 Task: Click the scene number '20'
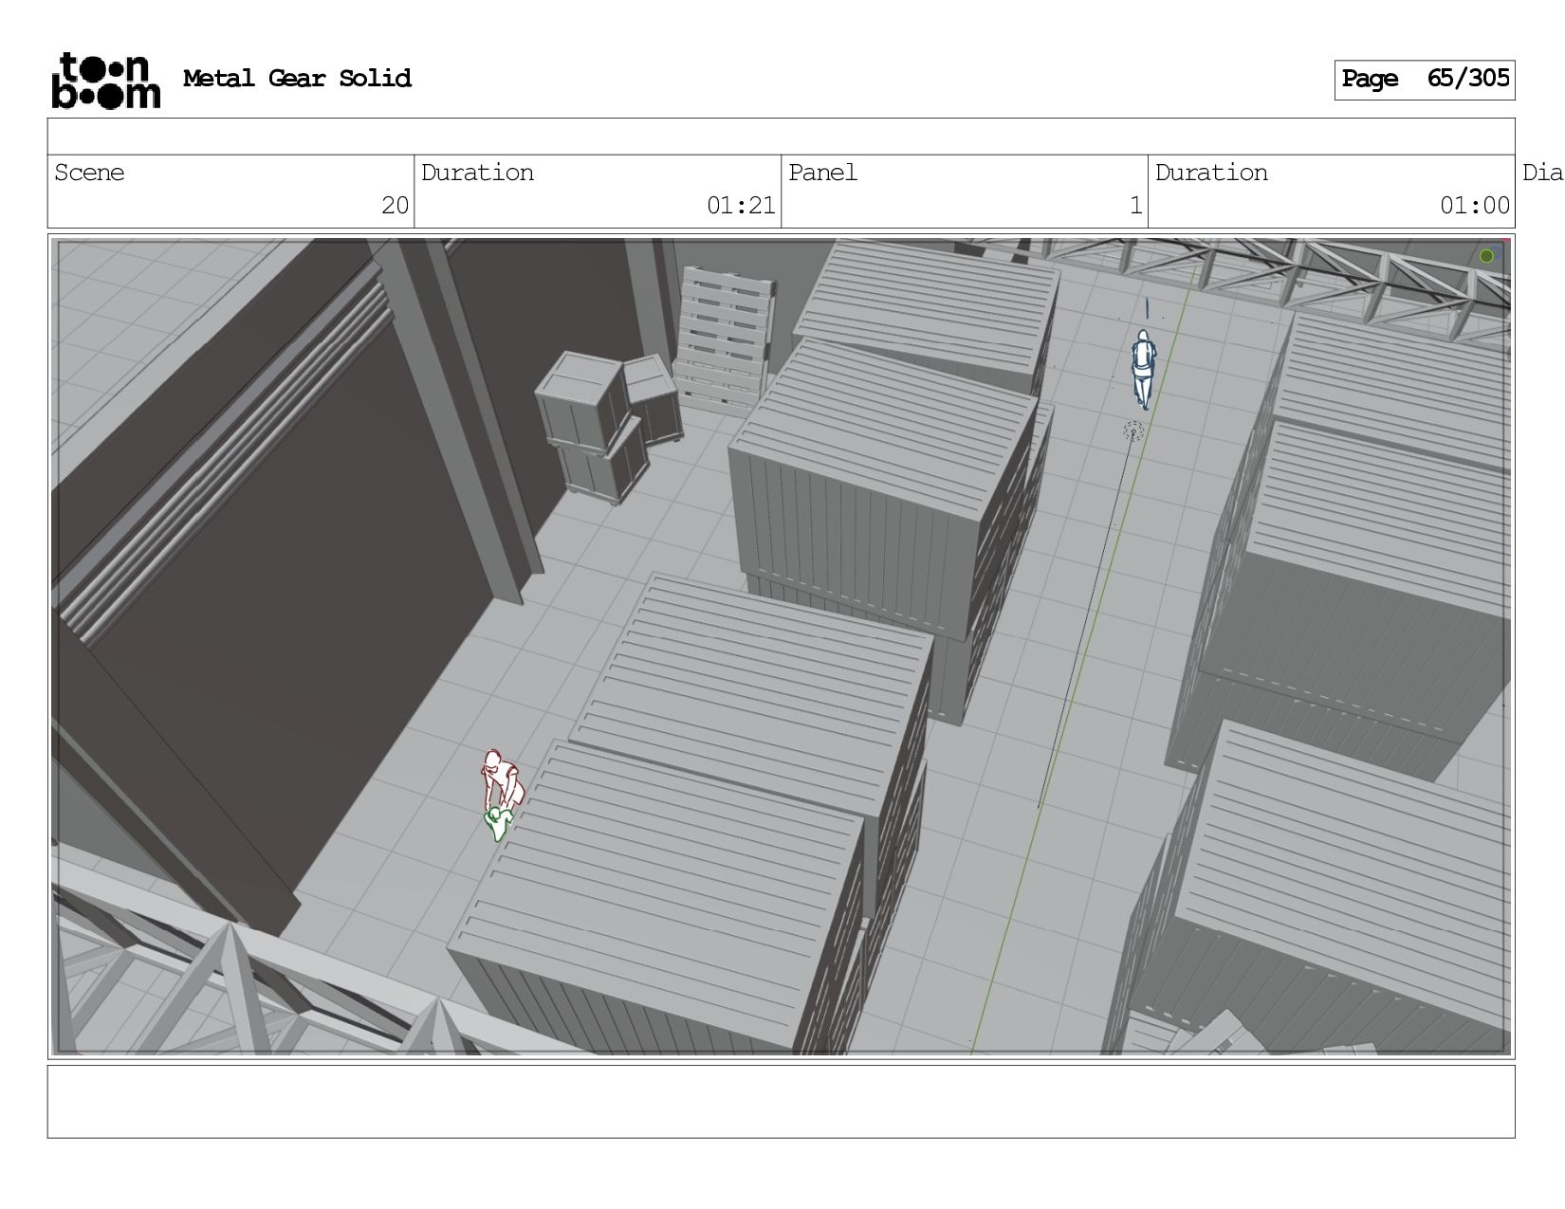click(395, 206)
